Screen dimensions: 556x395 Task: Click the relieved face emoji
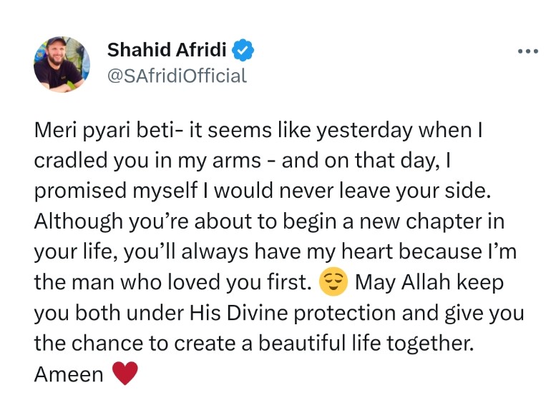coord(332,283)
